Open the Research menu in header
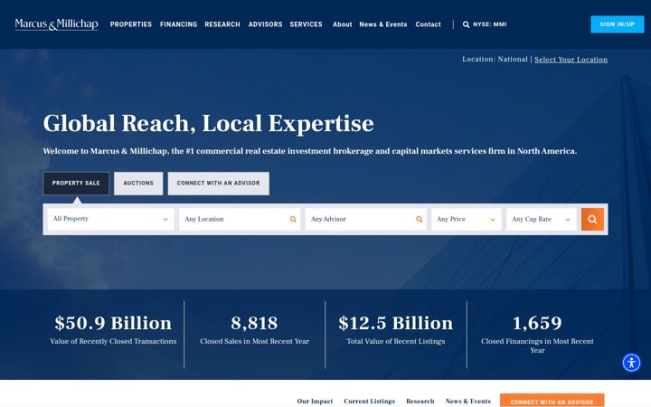Viewport: 651px width, 407px height. pyautogui.click(x=222, y=24)
